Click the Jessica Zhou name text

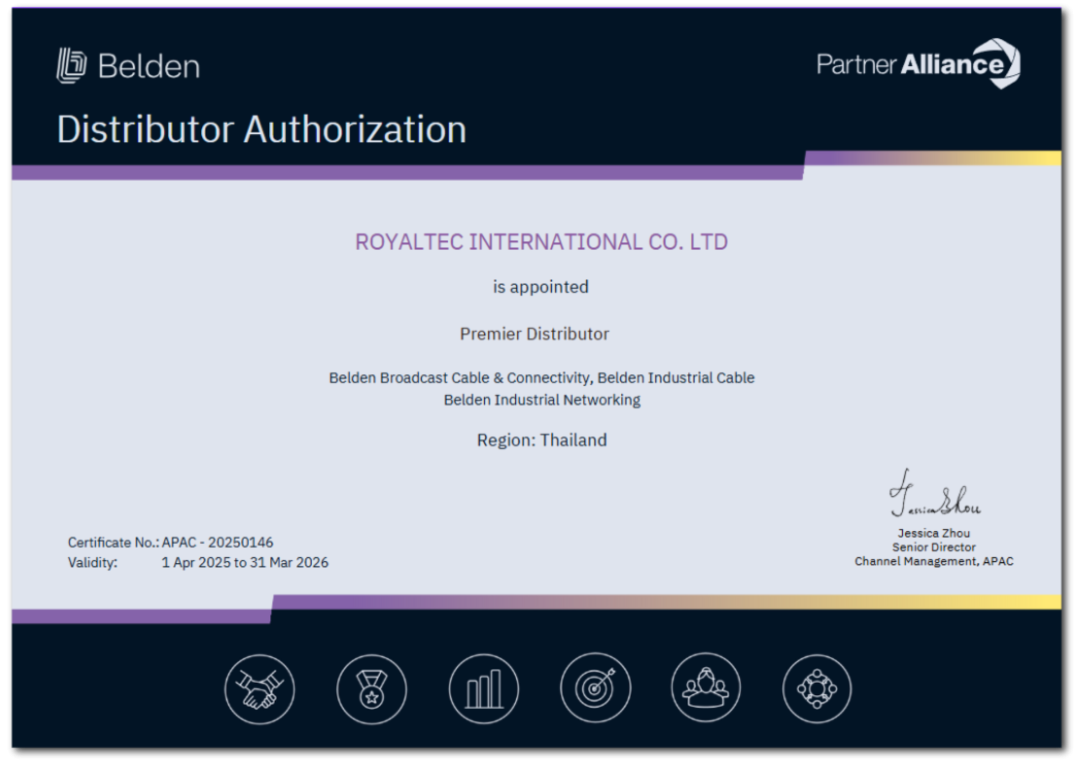(x=934, y=533)
